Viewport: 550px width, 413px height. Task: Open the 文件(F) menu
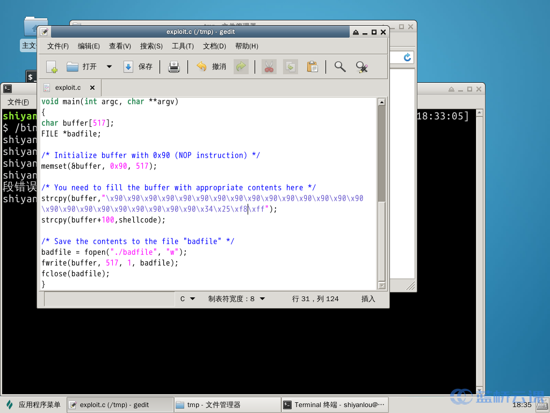click(58, 46)
